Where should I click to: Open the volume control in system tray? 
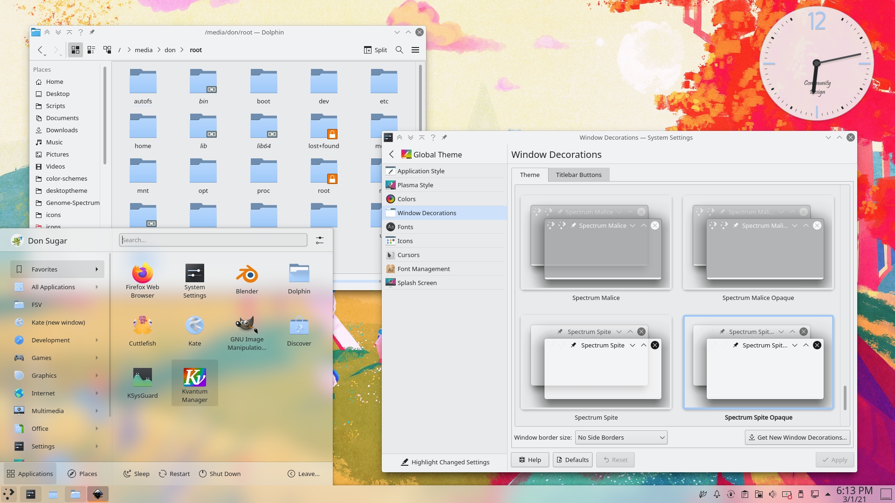click(x=772, y=494)
